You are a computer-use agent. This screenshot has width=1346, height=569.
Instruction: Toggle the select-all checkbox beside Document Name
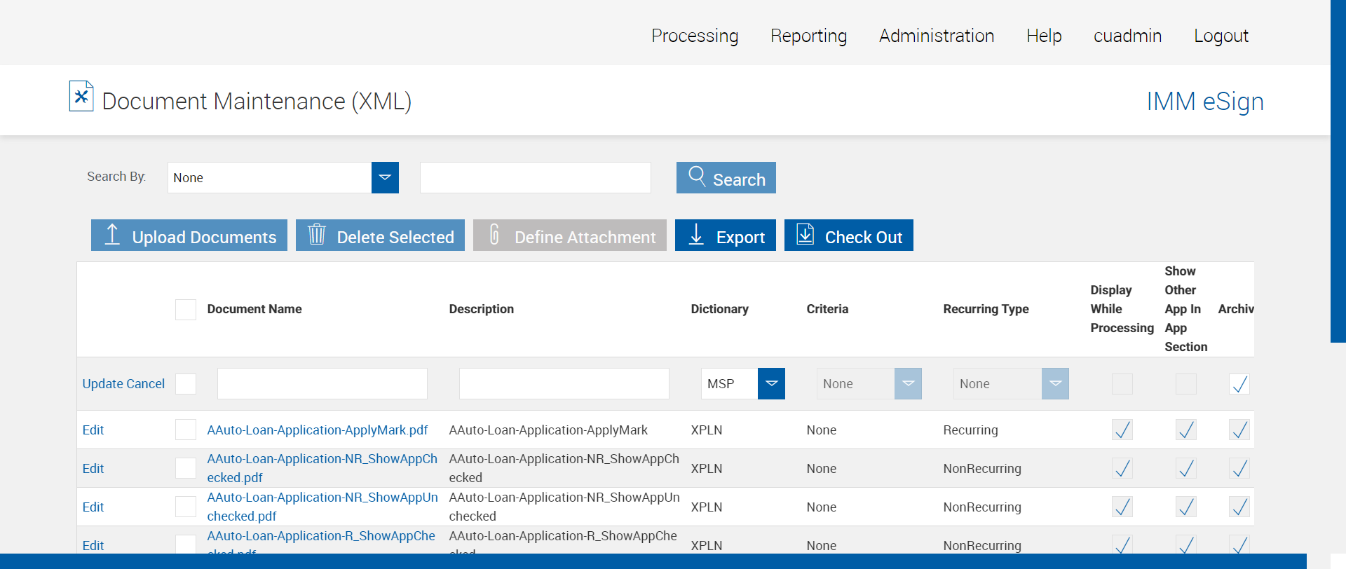click(x=186, y=310)
